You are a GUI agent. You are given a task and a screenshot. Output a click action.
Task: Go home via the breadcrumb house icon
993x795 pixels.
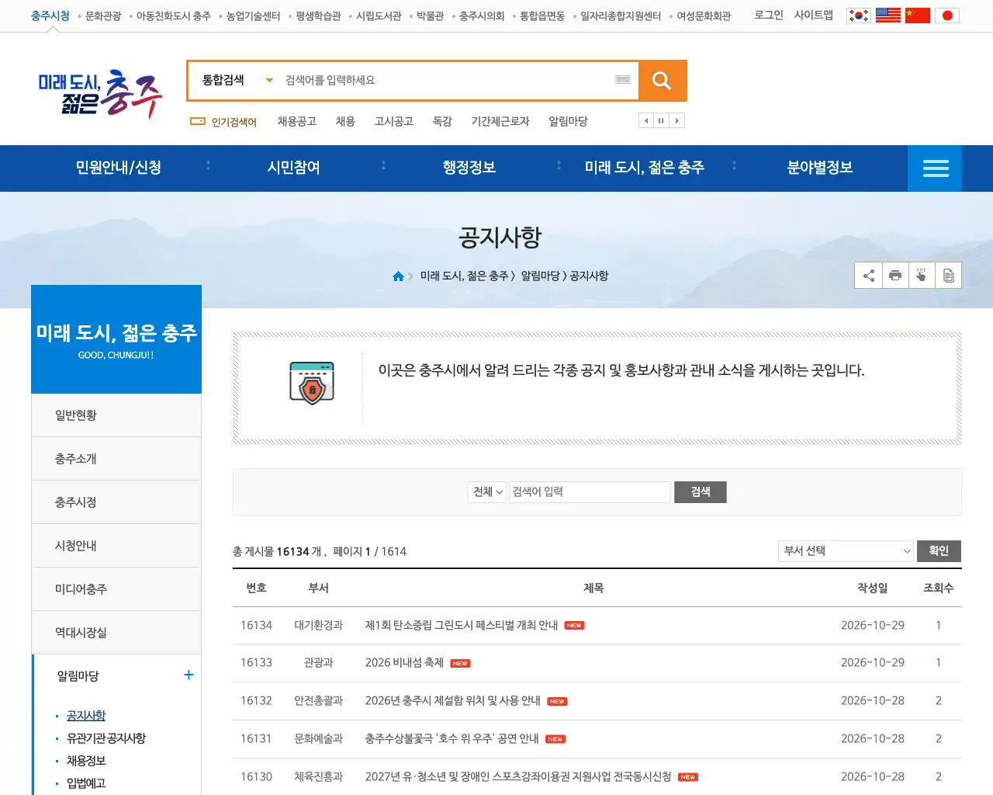click(398, 276)
